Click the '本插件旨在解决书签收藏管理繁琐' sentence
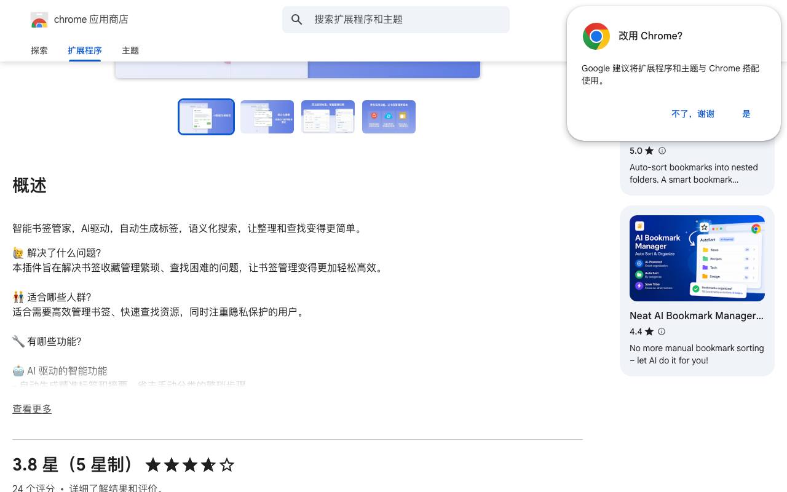Image resolution: width=787 pixels, height=492 pixels. pos(199,268)
